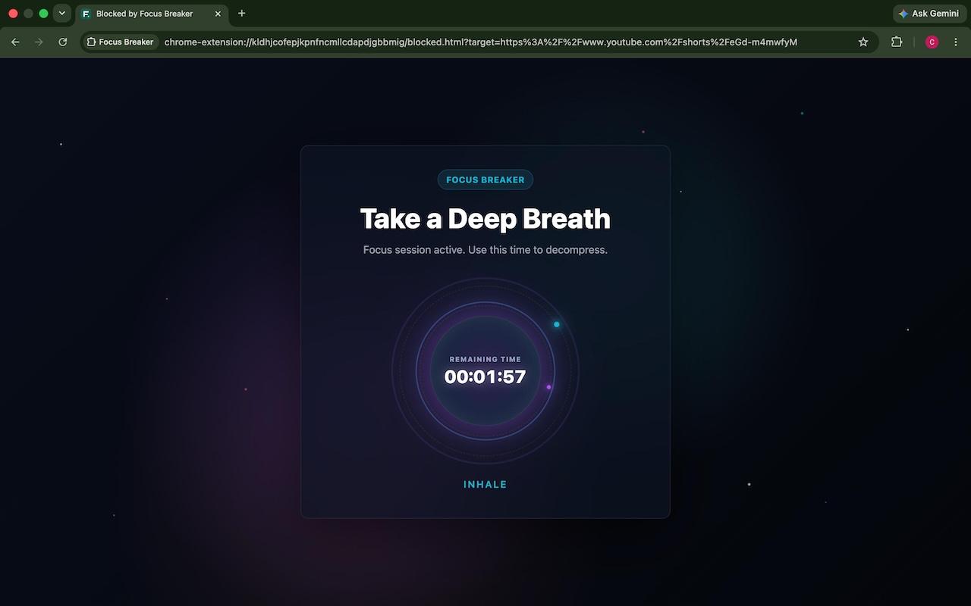971x606 pixels.
Task: Click the Focus Breaker extension chip in address bar
Action: [121, 42]
